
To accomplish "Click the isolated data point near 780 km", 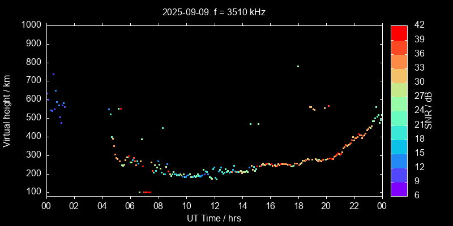I will click(298, 66).
